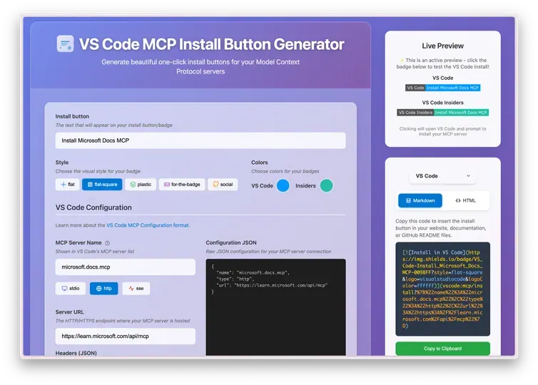Image resolution: width=538 pixels, height=385 pixels.
Task: Click the info icon next to MCP Server Name
Action: (108, 243)
